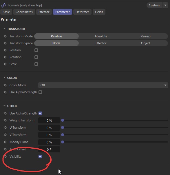Click the Formula effector icon in header
Viewport: 170px width, 175px height.
point(3,5)
